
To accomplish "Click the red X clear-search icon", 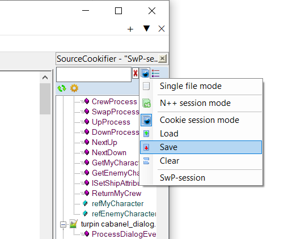I will coord(135,73).
